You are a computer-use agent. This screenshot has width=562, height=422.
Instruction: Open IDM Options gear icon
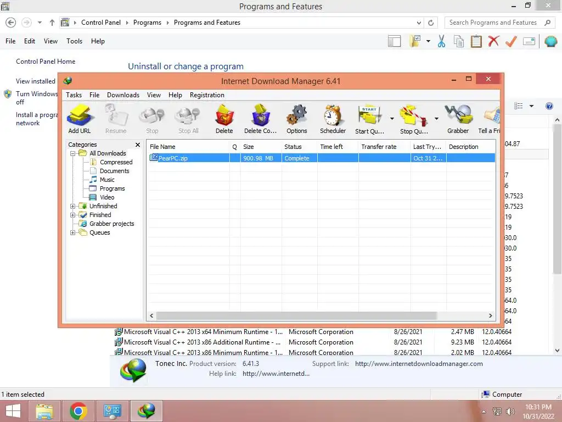coord(297,119)
